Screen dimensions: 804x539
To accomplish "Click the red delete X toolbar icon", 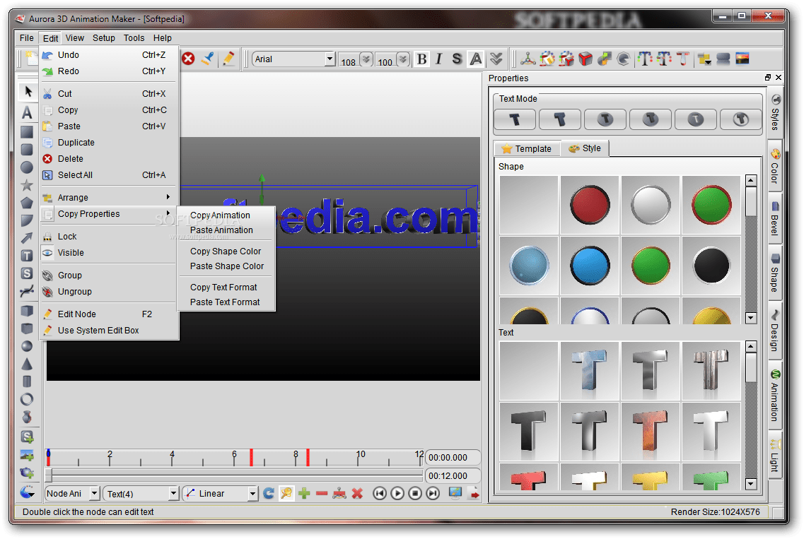I will 188,59.
